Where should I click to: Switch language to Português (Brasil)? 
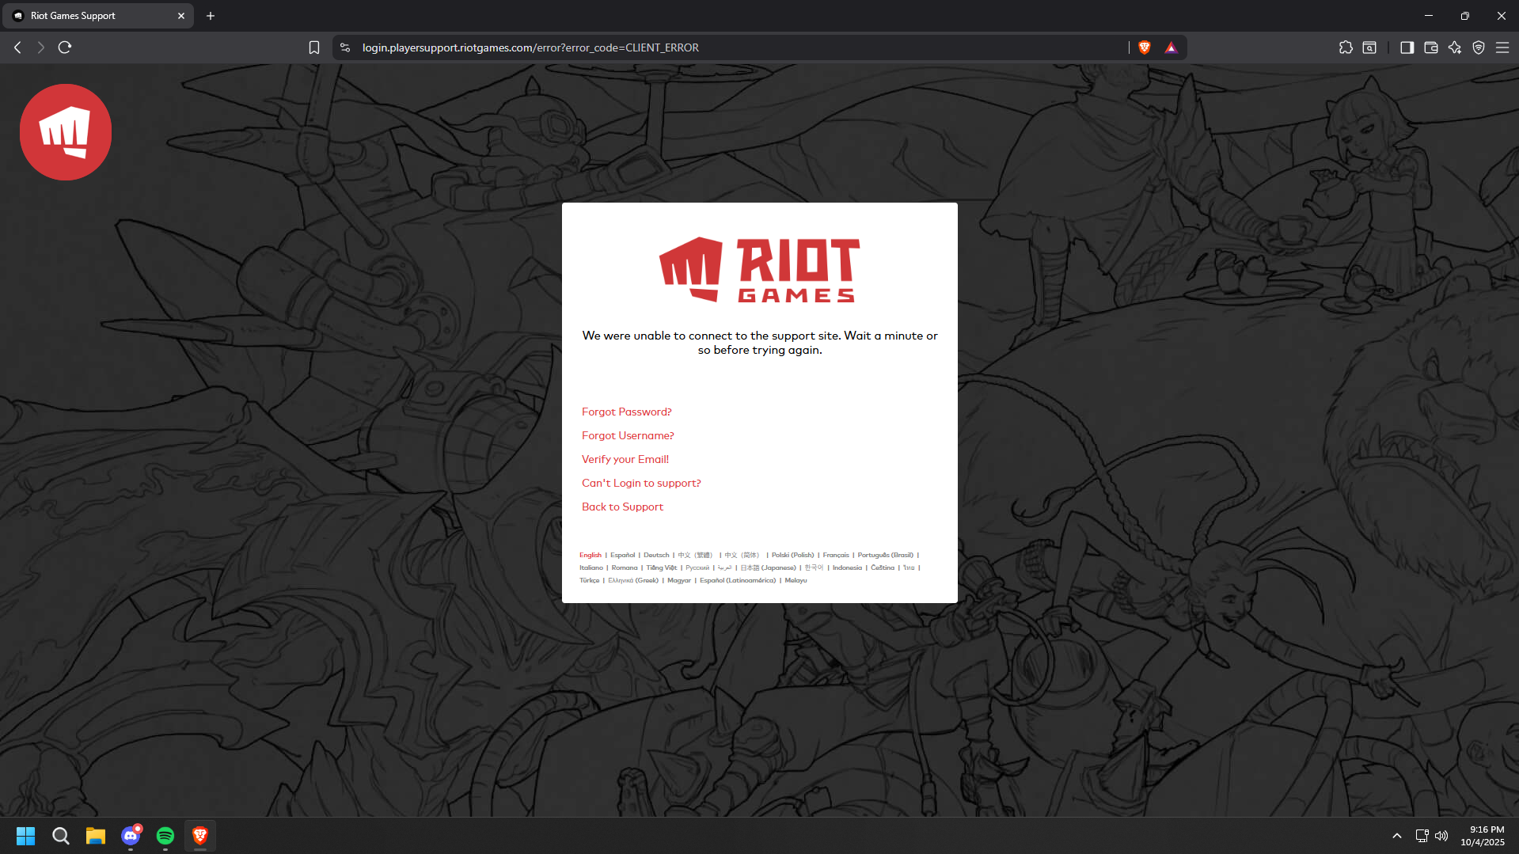(x=885, y=555)
